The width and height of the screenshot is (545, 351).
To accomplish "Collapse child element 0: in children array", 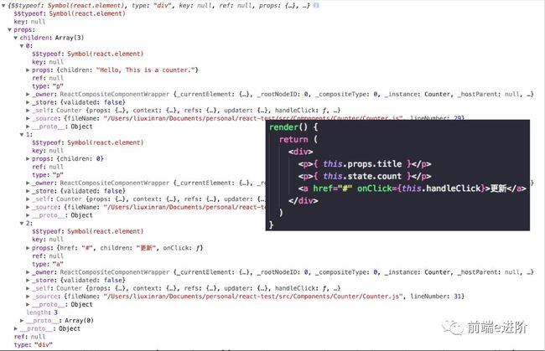I will tap(22, 46).
